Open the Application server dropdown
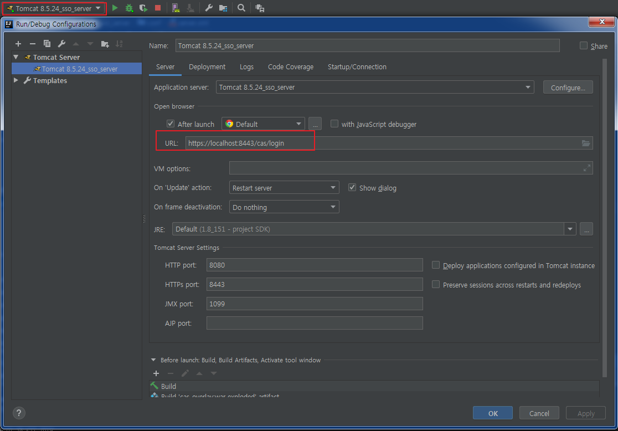This screenshot has width=618, height=431. pyautogui.click(x=375, y=87)
